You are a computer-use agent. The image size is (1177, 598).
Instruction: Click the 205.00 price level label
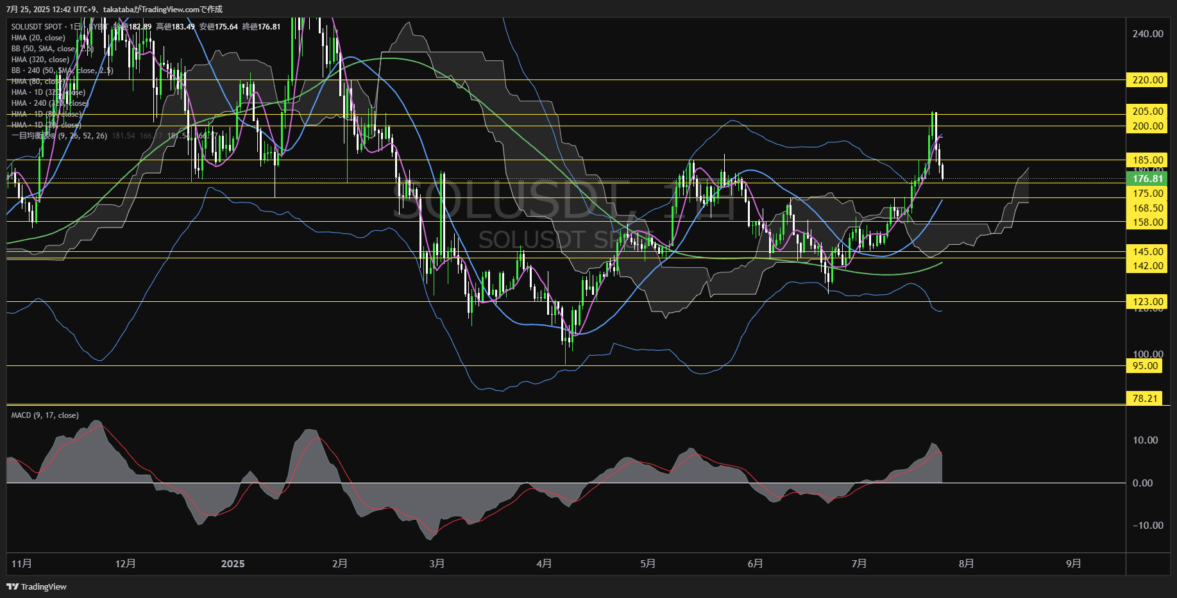click(1146, 112)
